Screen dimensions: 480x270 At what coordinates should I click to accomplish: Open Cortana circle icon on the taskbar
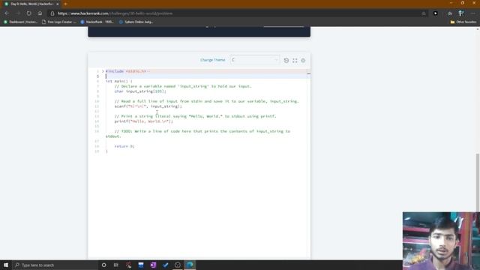click(103, 265)
